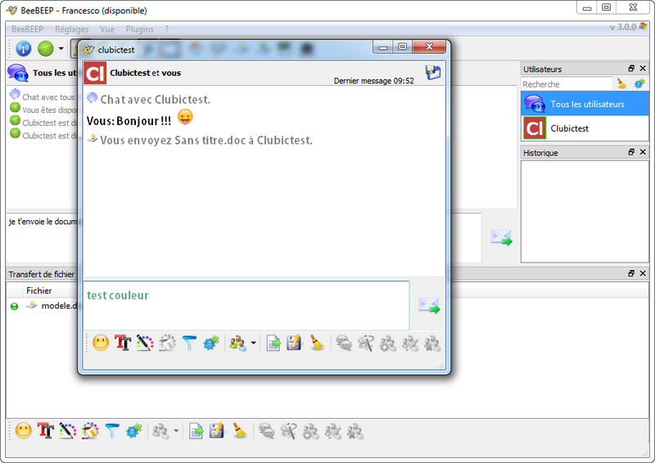Open settings gear in main bottom toolbar
The width and height of the screenshot is (655, 463).
click(133, 430)
